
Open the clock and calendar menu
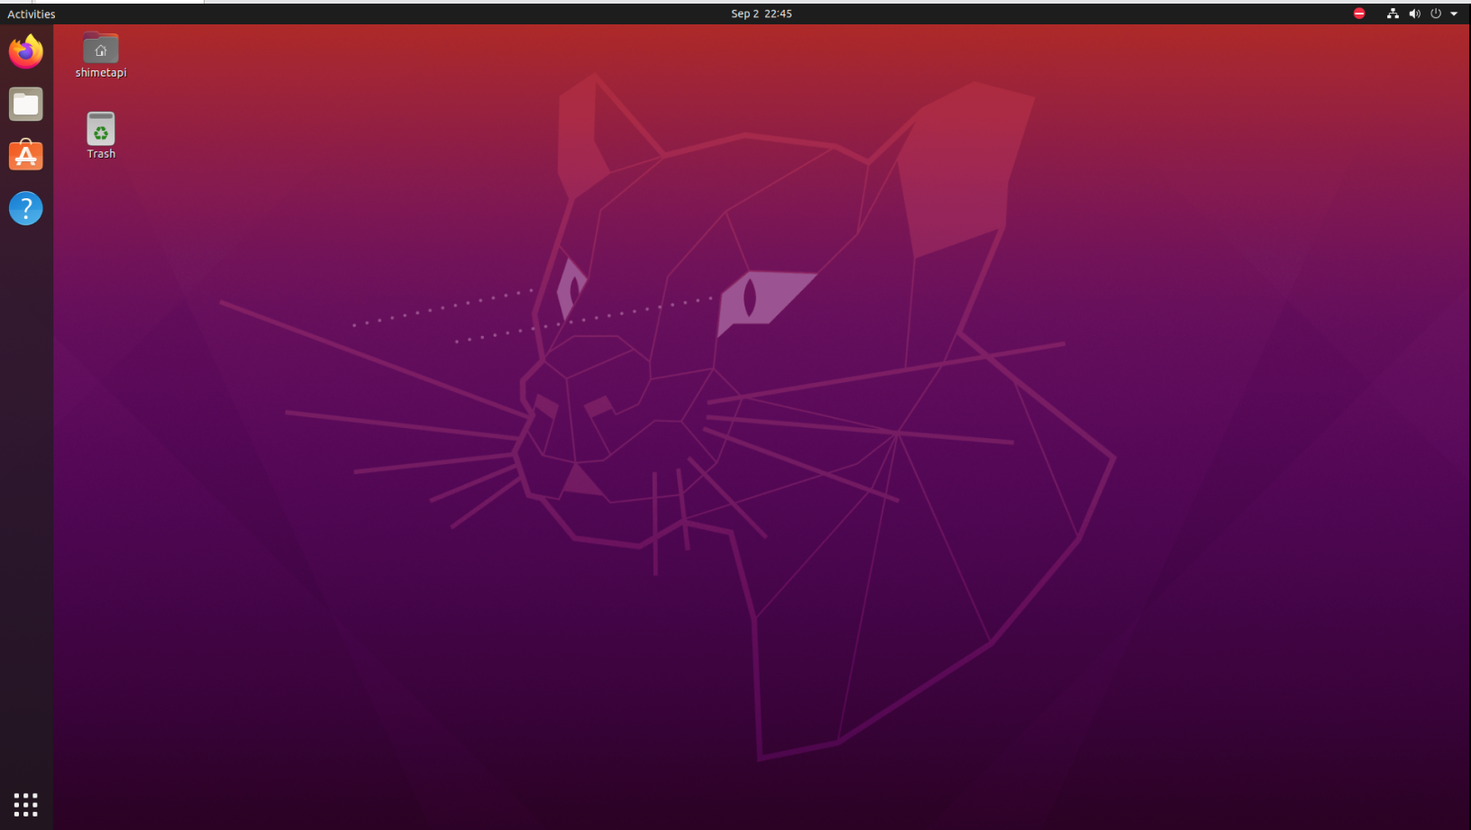coord(761,14)
